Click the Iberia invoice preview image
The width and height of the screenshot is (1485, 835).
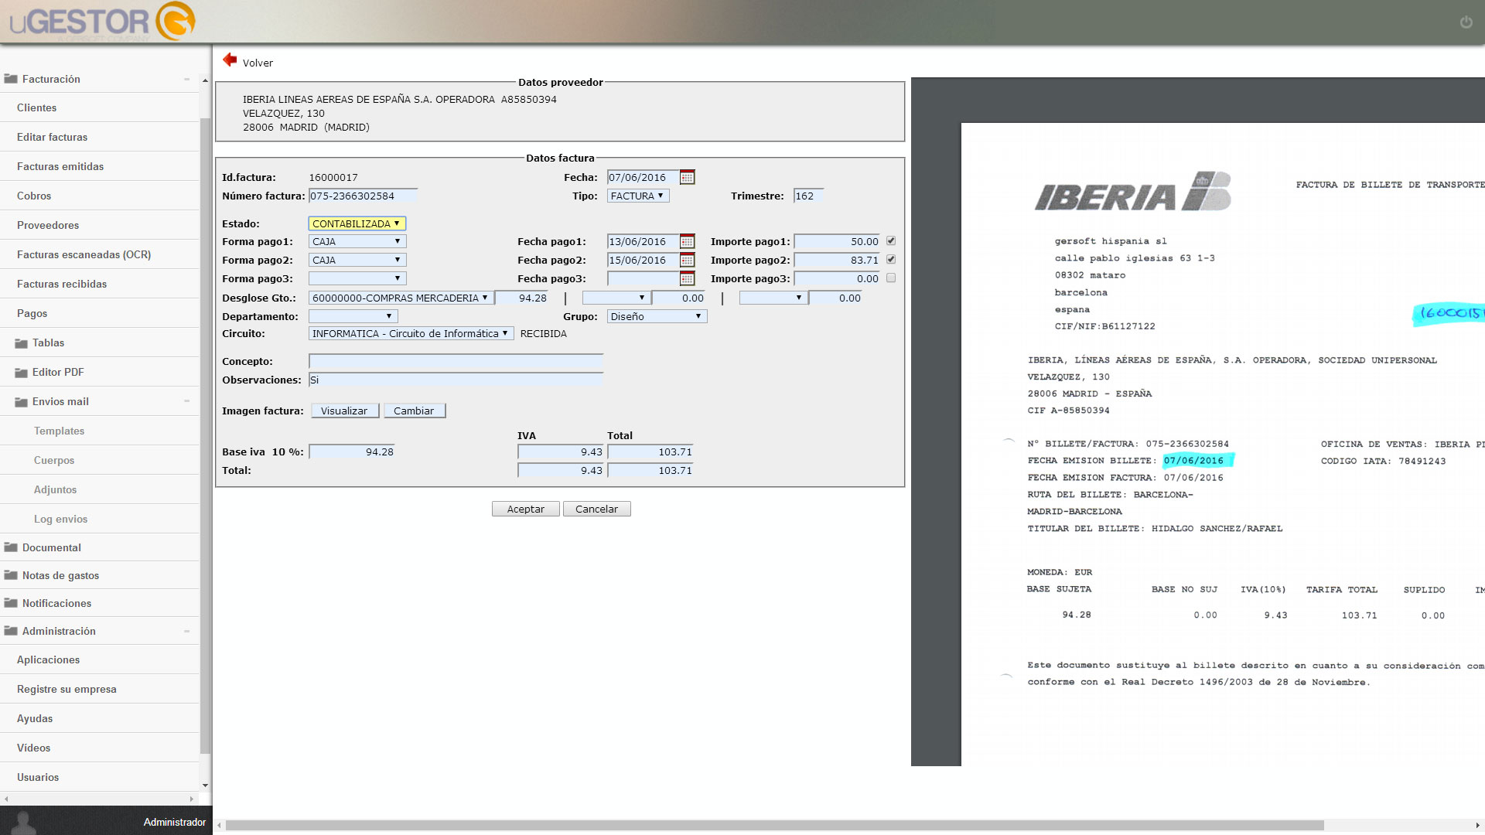[x=1222, y=445]
